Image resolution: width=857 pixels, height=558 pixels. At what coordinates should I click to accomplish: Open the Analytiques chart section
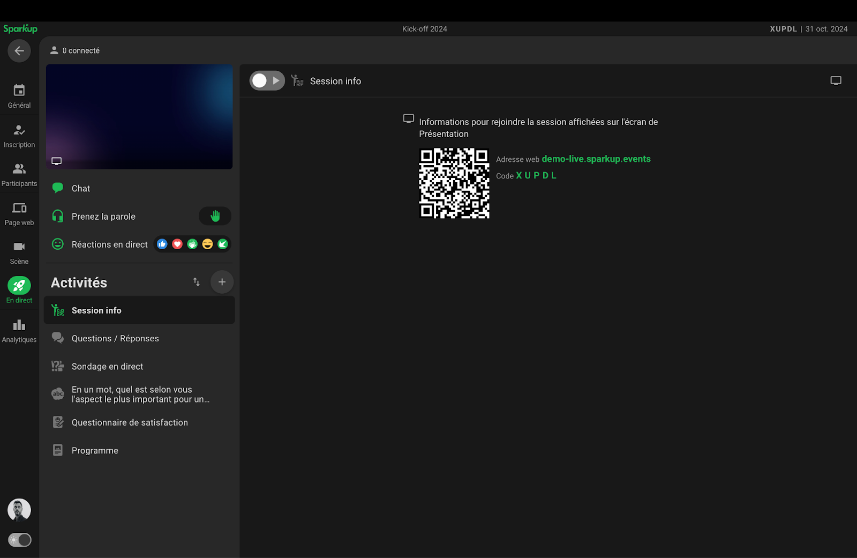[x=19, y=330]
